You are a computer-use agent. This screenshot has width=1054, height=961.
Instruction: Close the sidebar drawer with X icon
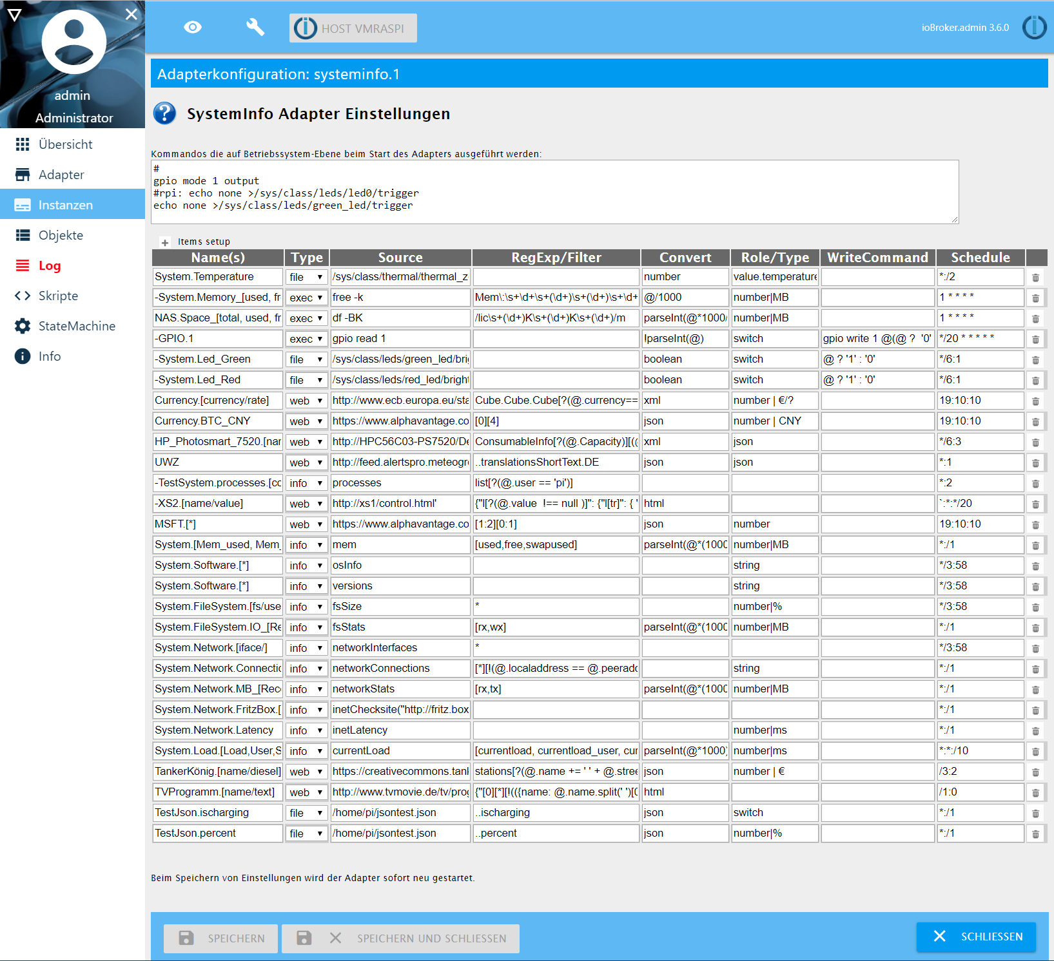[132, 14]
